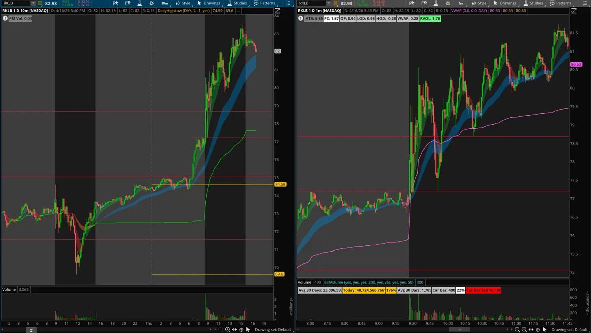Click the 74.59 yellow price label
Viewport: 591px width, 333px height.
[x=280, y=184]
